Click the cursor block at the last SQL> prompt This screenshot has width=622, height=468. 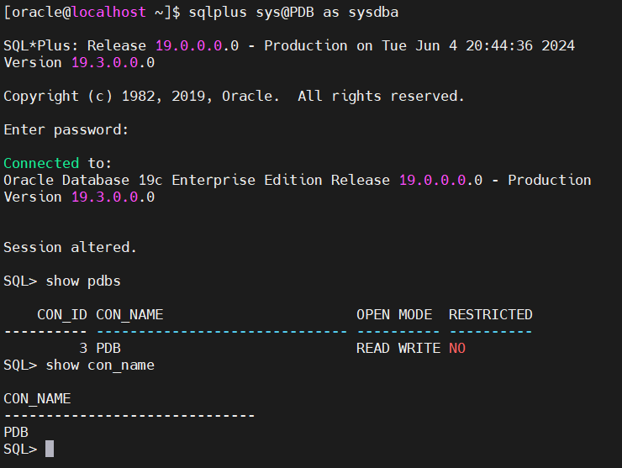[50, 449]
